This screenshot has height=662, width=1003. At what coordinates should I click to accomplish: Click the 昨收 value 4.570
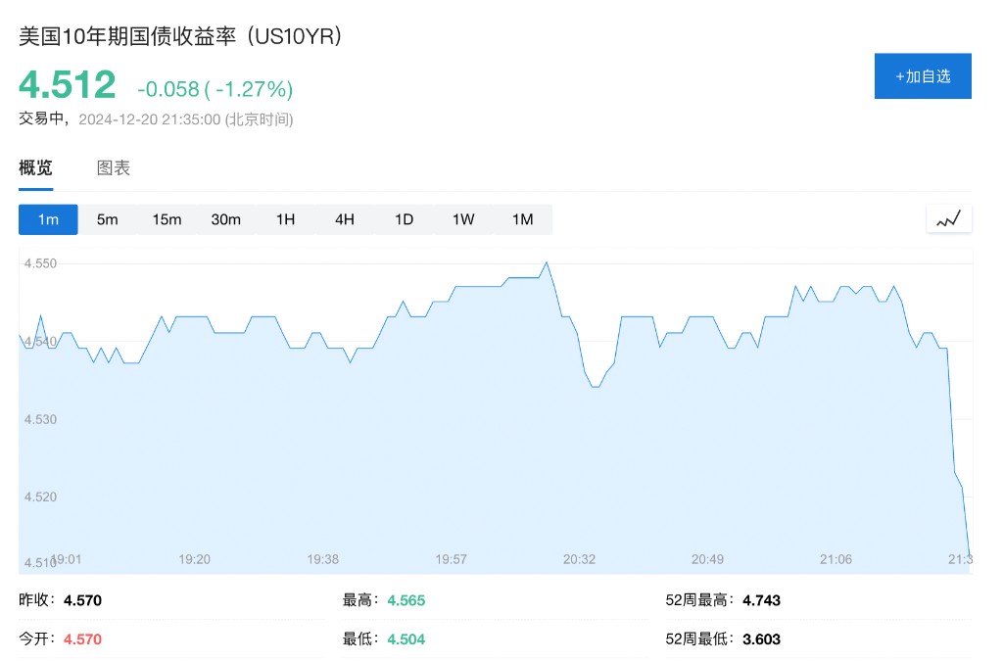tap(82, 600)
